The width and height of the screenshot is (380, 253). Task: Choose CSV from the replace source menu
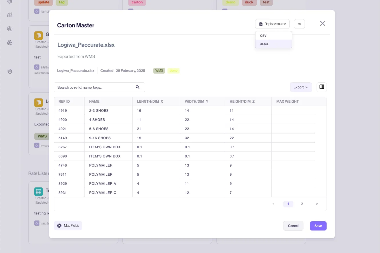(273, 36)
